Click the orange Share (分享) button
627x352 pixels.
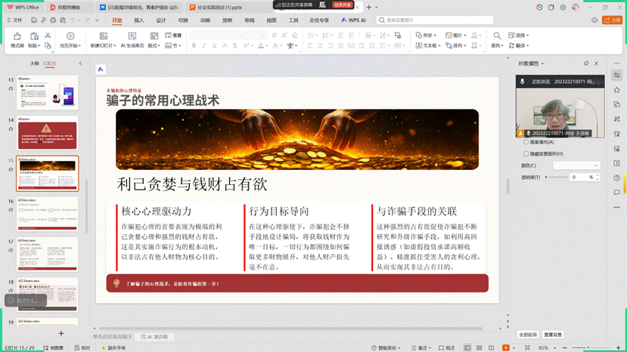coord(613,20)
